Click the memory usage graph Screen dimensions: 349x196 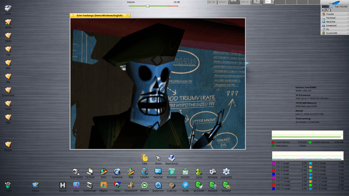307,135
